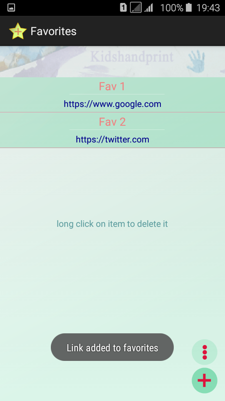Open the three-dot overflow menu button
The image size is (225, 401).
click(x=204, y=352)
